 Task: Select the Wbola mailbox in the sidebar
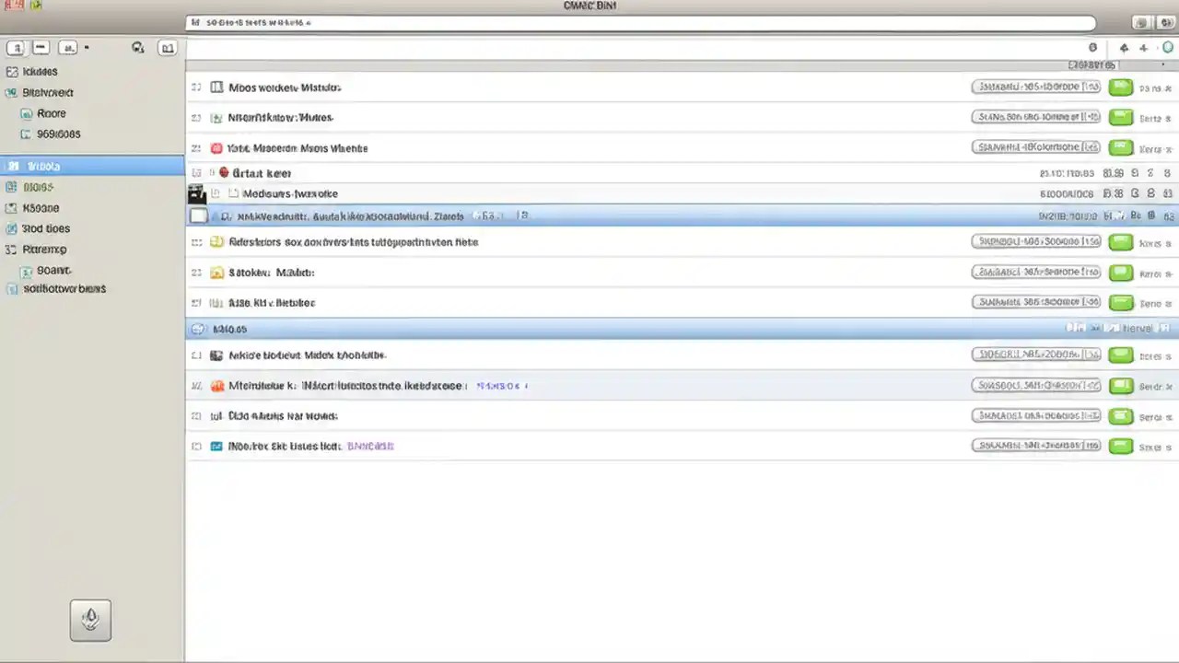click(x=43, y=166)
